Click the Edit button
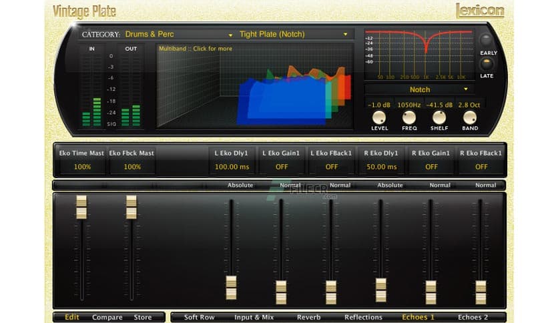The image size is (558, 323). [72, 317]
